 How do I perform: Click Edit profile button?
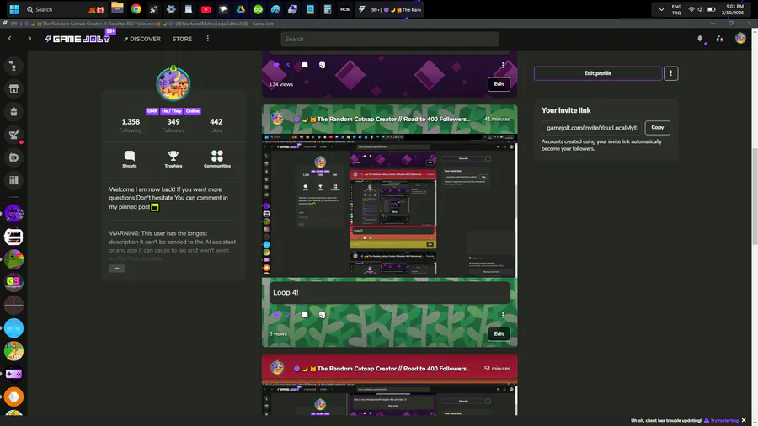(598, 73)
